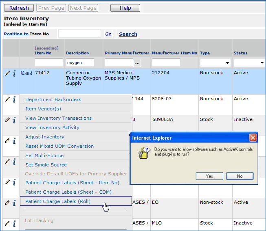Click the Description filter field containing oxygen
Viewport: 266px width, 231px height.
[x=80, y=63]
